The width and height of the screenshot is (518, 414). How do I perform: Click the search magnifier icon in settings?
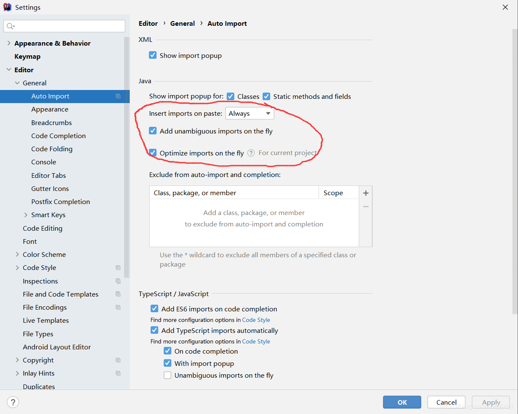[10, 26]
